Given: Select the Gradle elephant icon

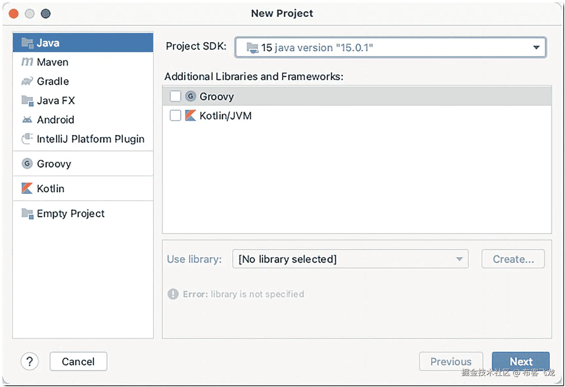Looking at the screenshot, I should (27, 81).
